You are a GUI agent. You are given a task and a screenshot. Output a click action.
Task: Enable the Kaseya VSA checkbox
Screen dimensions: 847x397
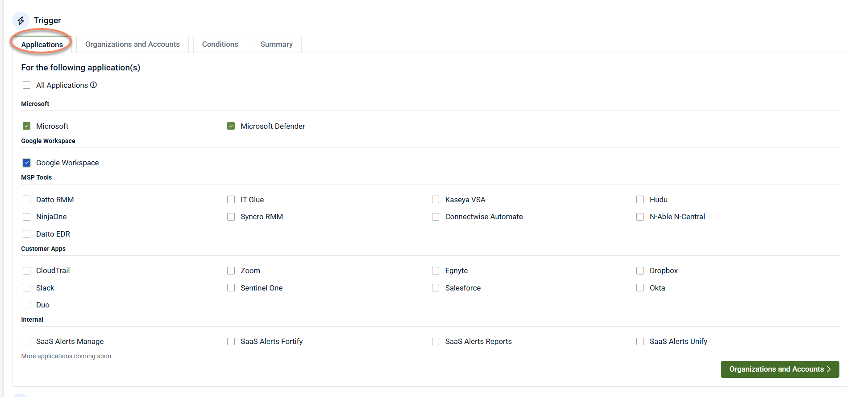(x=436, y=200)
